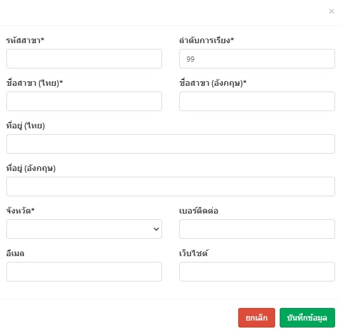The image size is (342, 335).
Task: Click the เว็บไซต์ website input field
Action: [257, 272]
